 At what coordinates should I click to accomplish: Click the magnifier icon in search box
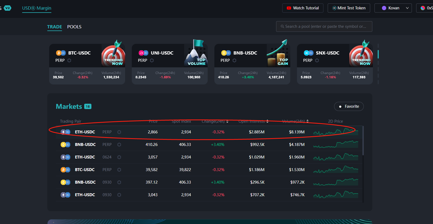[x=282, y=26]
